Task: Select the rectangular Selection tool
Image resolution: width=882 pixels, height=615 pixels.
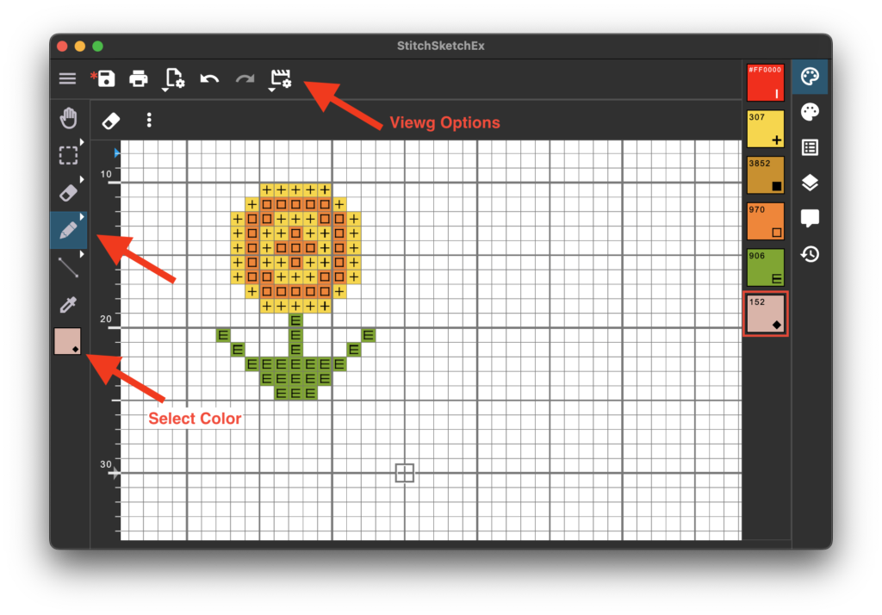Action: click(x=68, y=155)
